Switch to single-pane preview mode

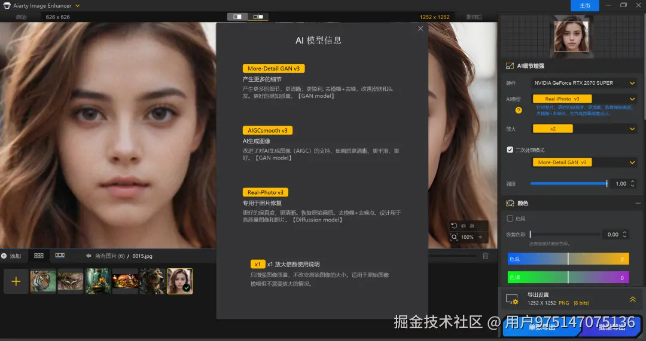[237, 17]
